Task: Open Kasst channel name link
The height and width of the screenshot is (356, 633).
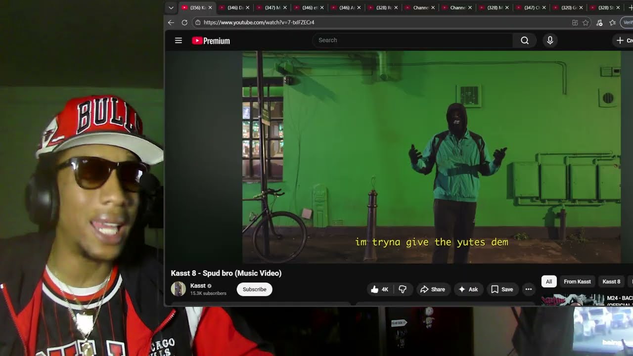Action: point(198,286)
